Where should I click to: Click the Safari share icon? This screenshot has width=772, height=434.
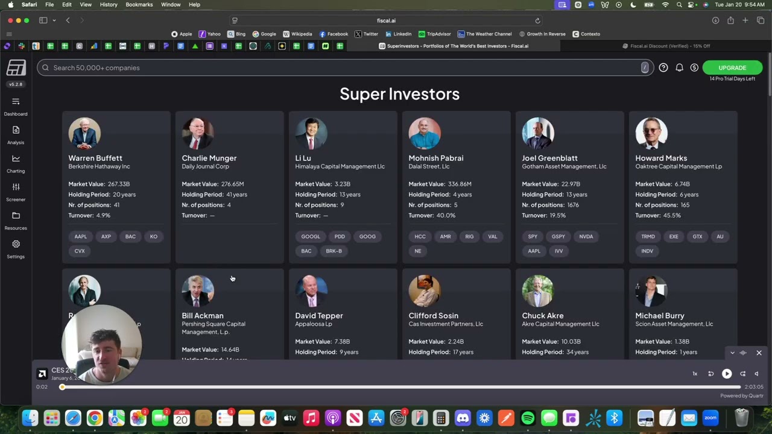pyautogui.click(x=730, y=20)
